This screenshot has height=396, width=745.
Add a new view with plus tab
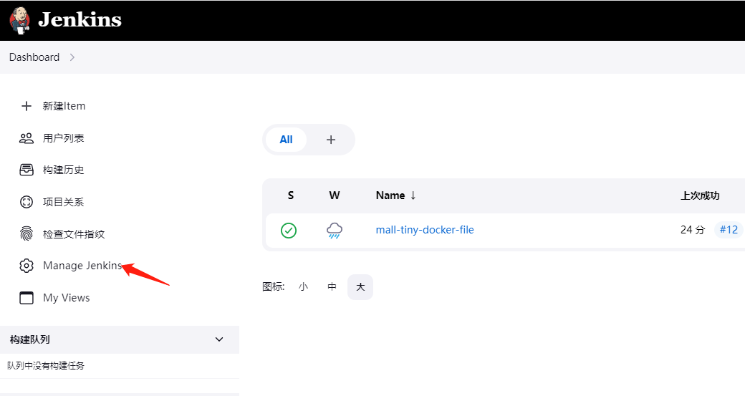point(331,140)
